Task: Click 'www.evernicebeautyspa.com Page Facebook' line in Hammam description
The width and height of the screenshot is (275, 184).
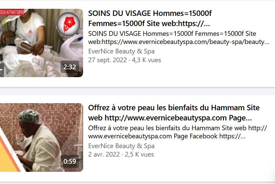Action: (153, 136)
